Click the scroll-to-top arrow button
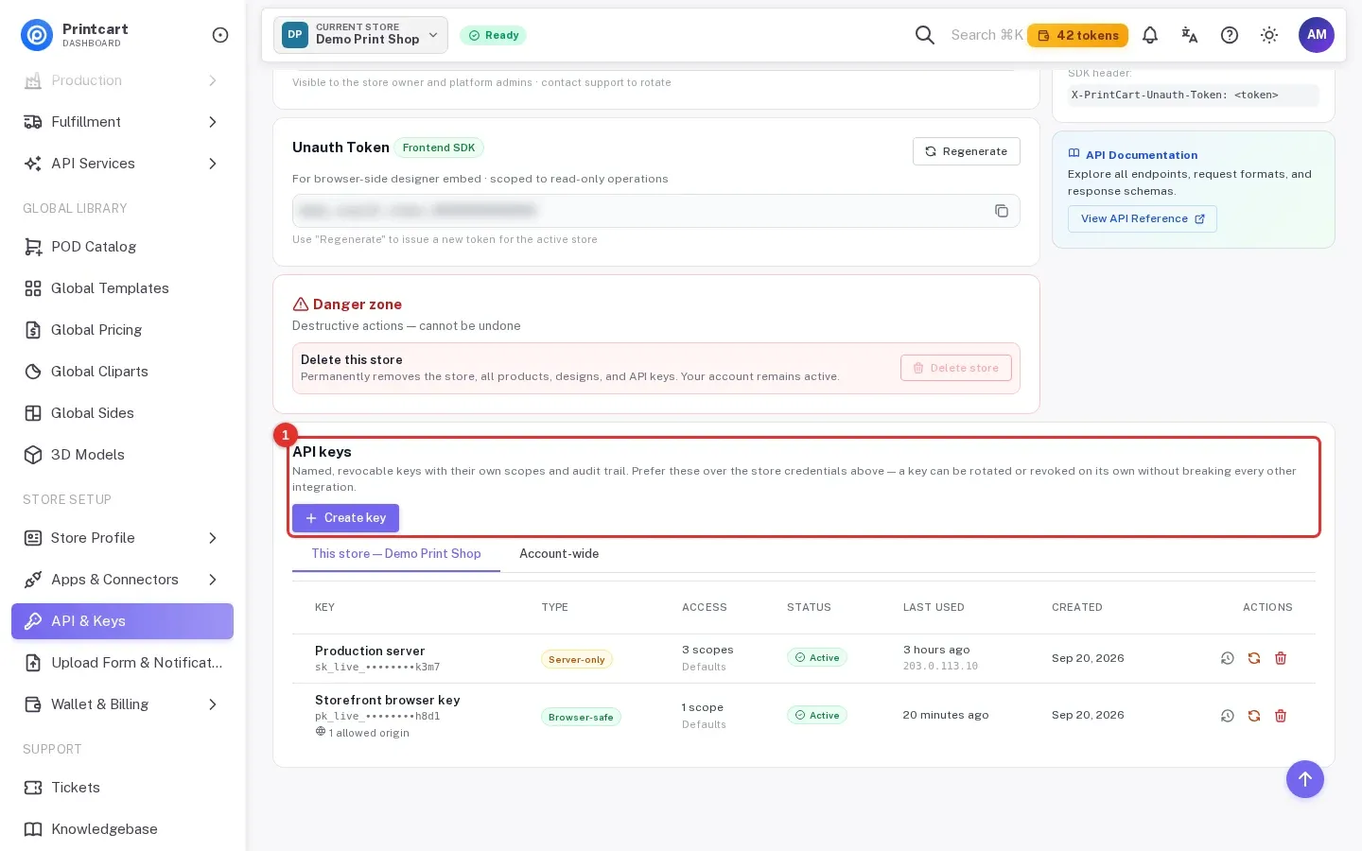This screenshot has width=1362, height=851. click(1305, 779)
